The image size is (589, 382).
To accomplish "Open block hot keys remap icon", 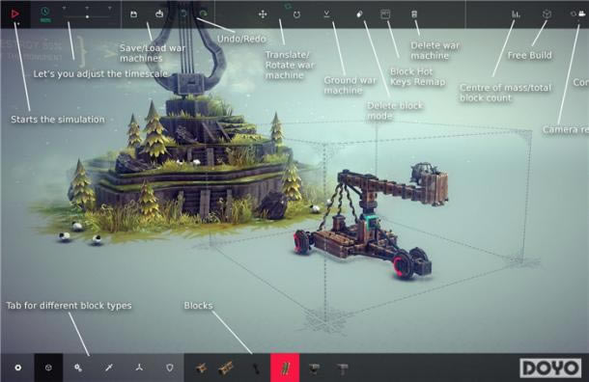I will point(385,14).
